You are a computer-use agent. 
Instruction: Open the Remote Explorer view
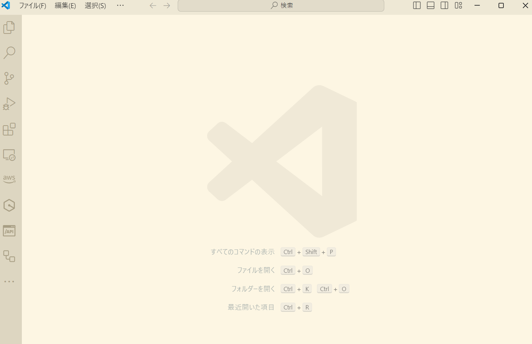coord(9,155)
